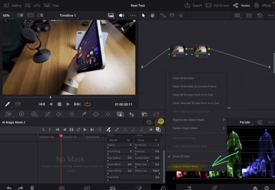
Task: Open the Effects panel
Action: point(263,5)
